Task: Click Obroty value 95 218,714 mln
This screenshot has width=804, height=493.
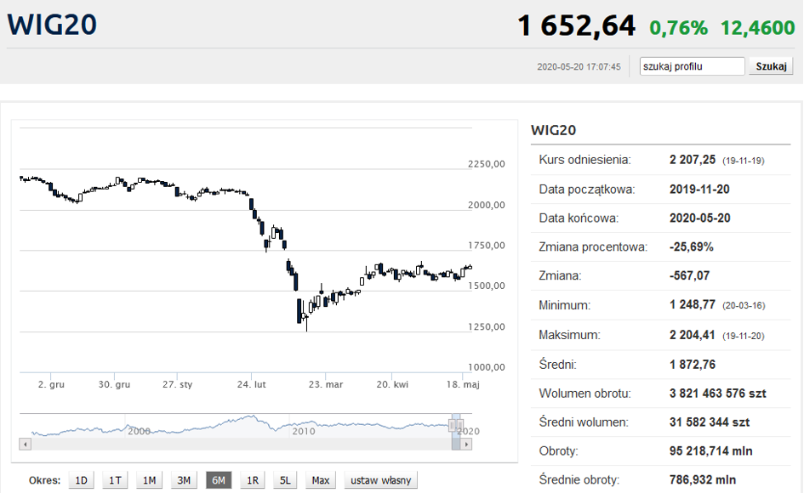Action: (710, 451)
